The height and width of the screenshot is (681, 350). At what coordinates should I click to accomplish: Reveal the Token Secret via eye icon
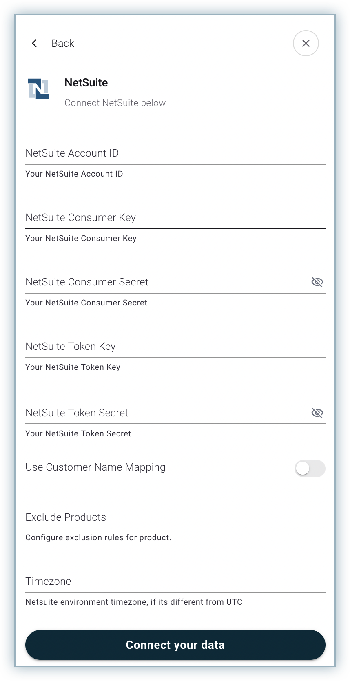click(317, 413)
